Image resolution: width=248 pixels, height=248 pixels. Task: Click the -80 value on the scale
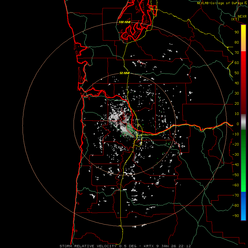(236, 206)
